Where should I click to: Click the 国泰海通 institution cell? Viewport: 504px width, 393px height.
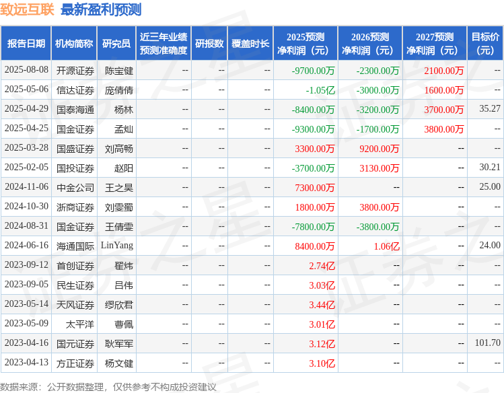(x=75, y=110)
